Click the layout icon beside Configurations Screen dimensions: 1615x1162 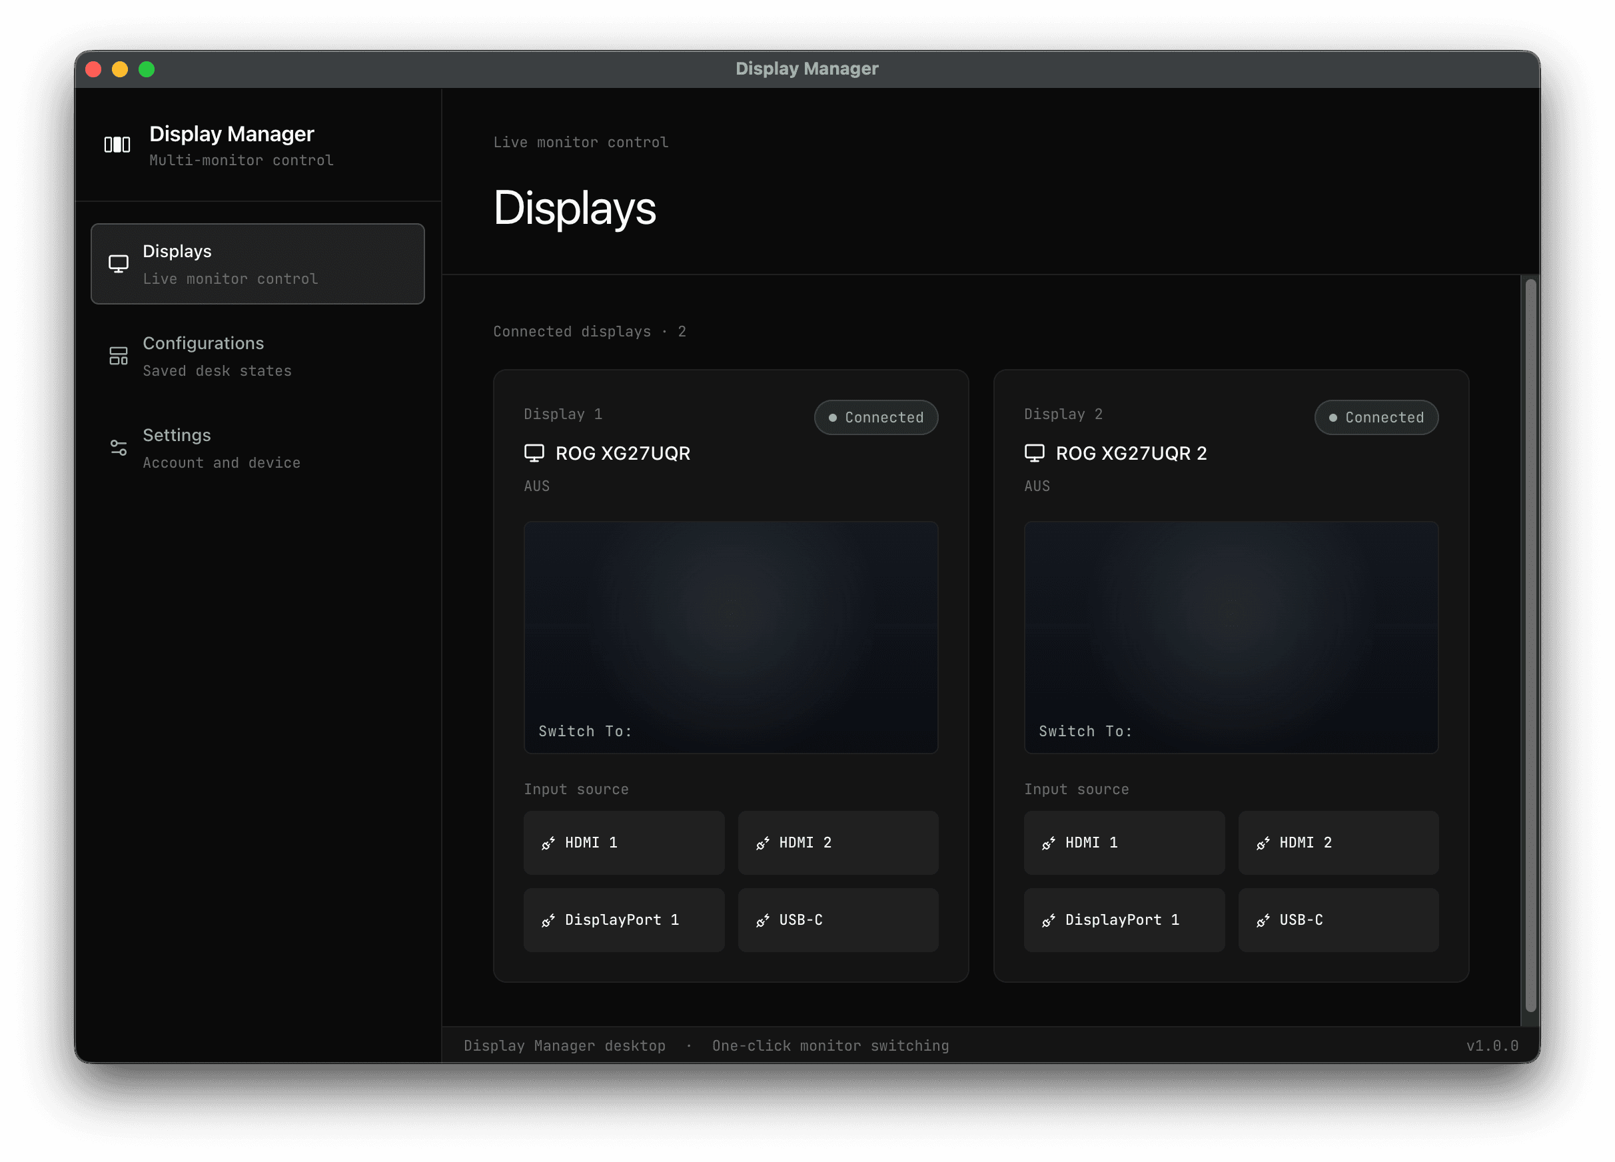coord(118,356)
